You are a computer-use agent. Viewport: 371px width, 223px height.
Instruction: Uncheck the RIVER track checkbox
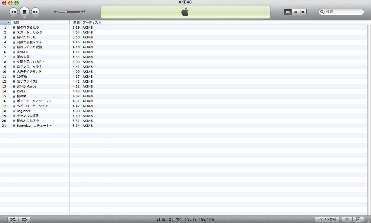click(x=14, y=91)
